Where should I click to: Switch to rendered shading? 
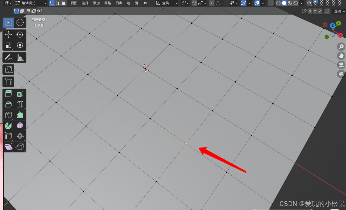(x=296, y=3)
